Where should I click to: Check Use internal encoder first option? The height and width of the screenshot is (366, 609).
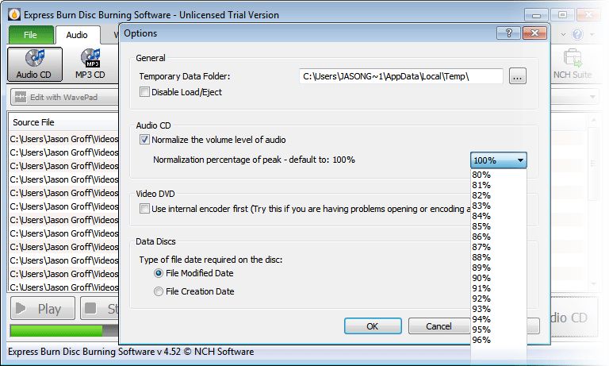coord(144,209)
